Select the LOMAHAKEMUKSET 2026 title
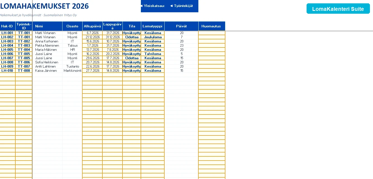The image size is (373, 179). point(44,6)
